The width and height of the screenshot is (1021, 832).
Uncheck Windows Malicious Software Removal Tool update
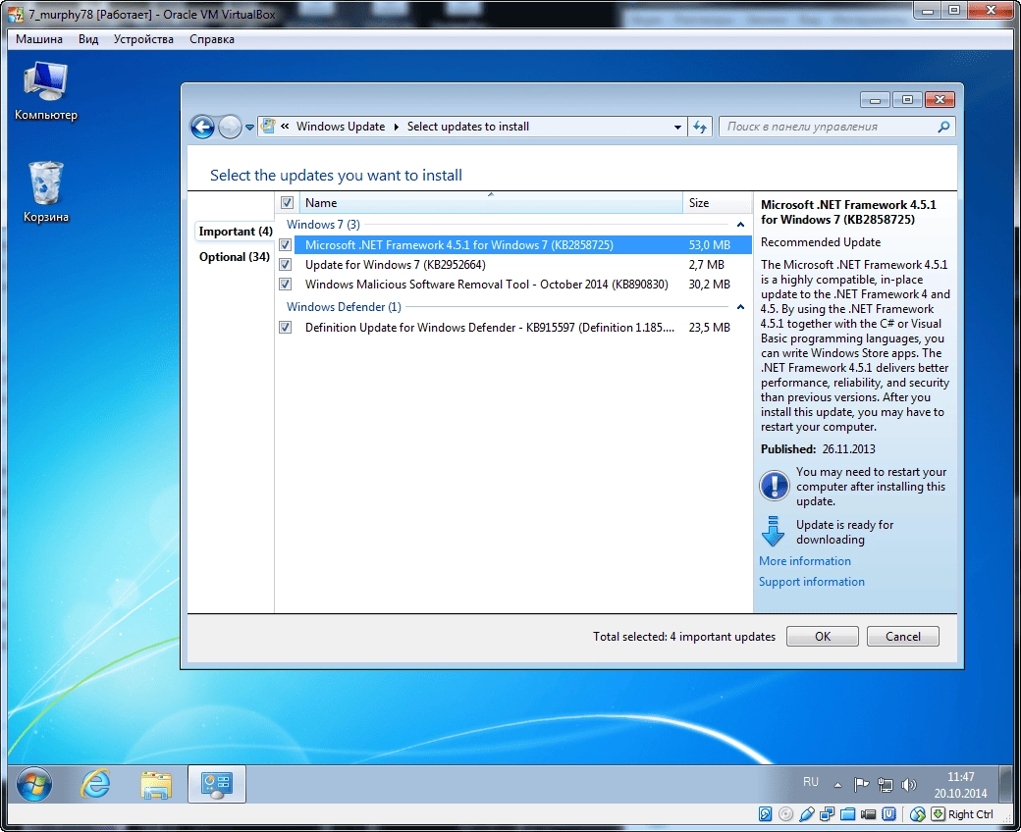click(x=286, y=285)
